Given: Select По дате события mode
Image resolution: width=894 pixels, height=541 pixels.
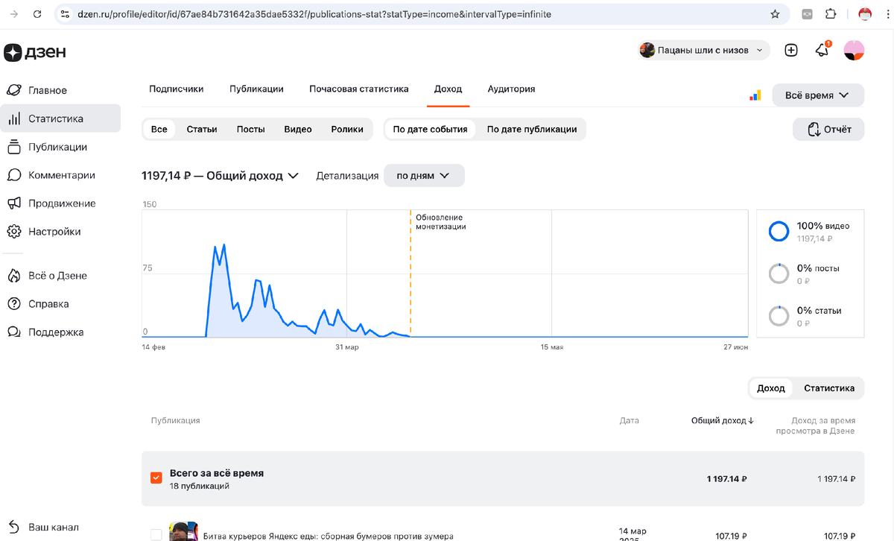Looking at the screenshot, I should tap(430, 129).
